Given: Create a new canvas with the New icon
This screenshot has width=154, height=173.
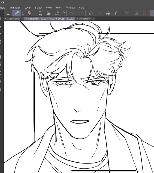Looking at the screenshot, I should (40, 13).
